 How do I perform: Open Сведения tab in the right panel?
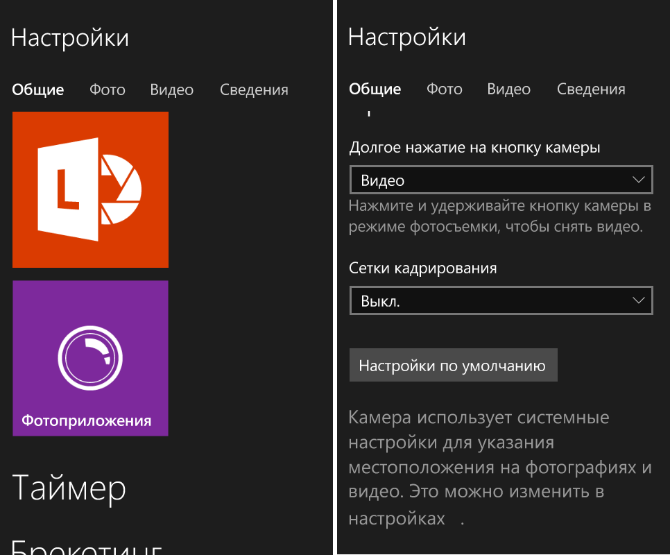point(591,89)
